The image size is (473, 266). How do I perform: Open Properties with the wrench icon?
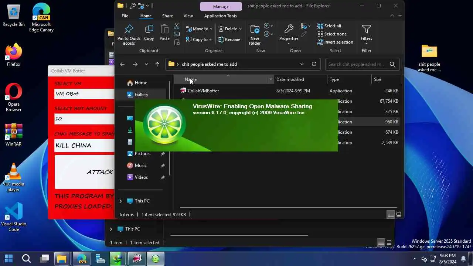pyautogui.click(x=289, y=29)
